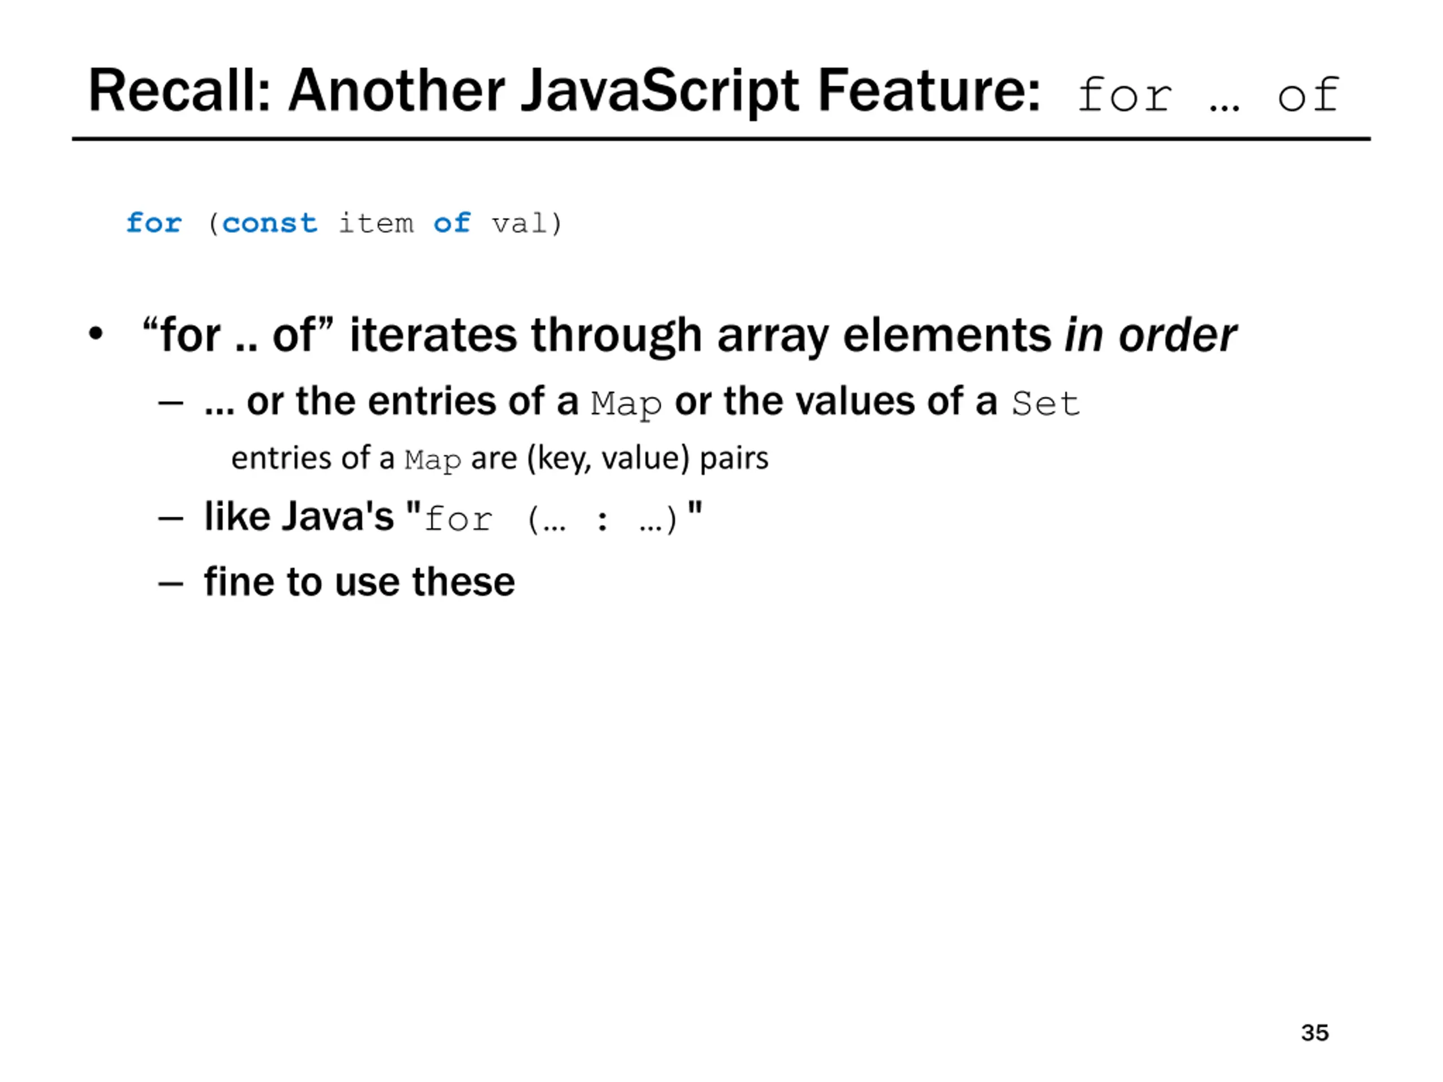The image size is (1443, 1082).
Task: Click the horizontal line under the title
Action: click(x=721, y=139)
